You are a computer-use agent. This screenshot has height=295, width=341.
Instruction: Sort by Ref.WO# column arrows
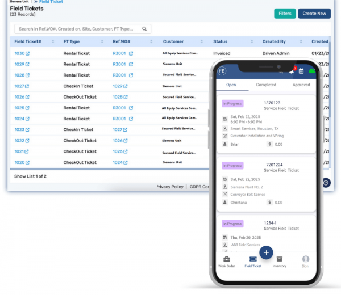pos(151,41)
